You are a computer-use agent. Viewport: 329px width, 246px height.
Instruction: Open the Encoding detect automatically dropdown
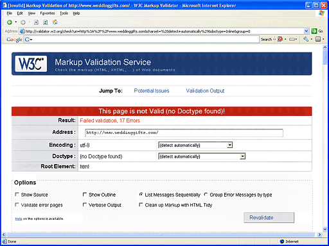(195, 145)
